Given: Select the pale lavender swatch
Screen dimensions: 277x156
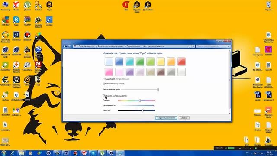Looking at the screenshot, I should [140, 72].
